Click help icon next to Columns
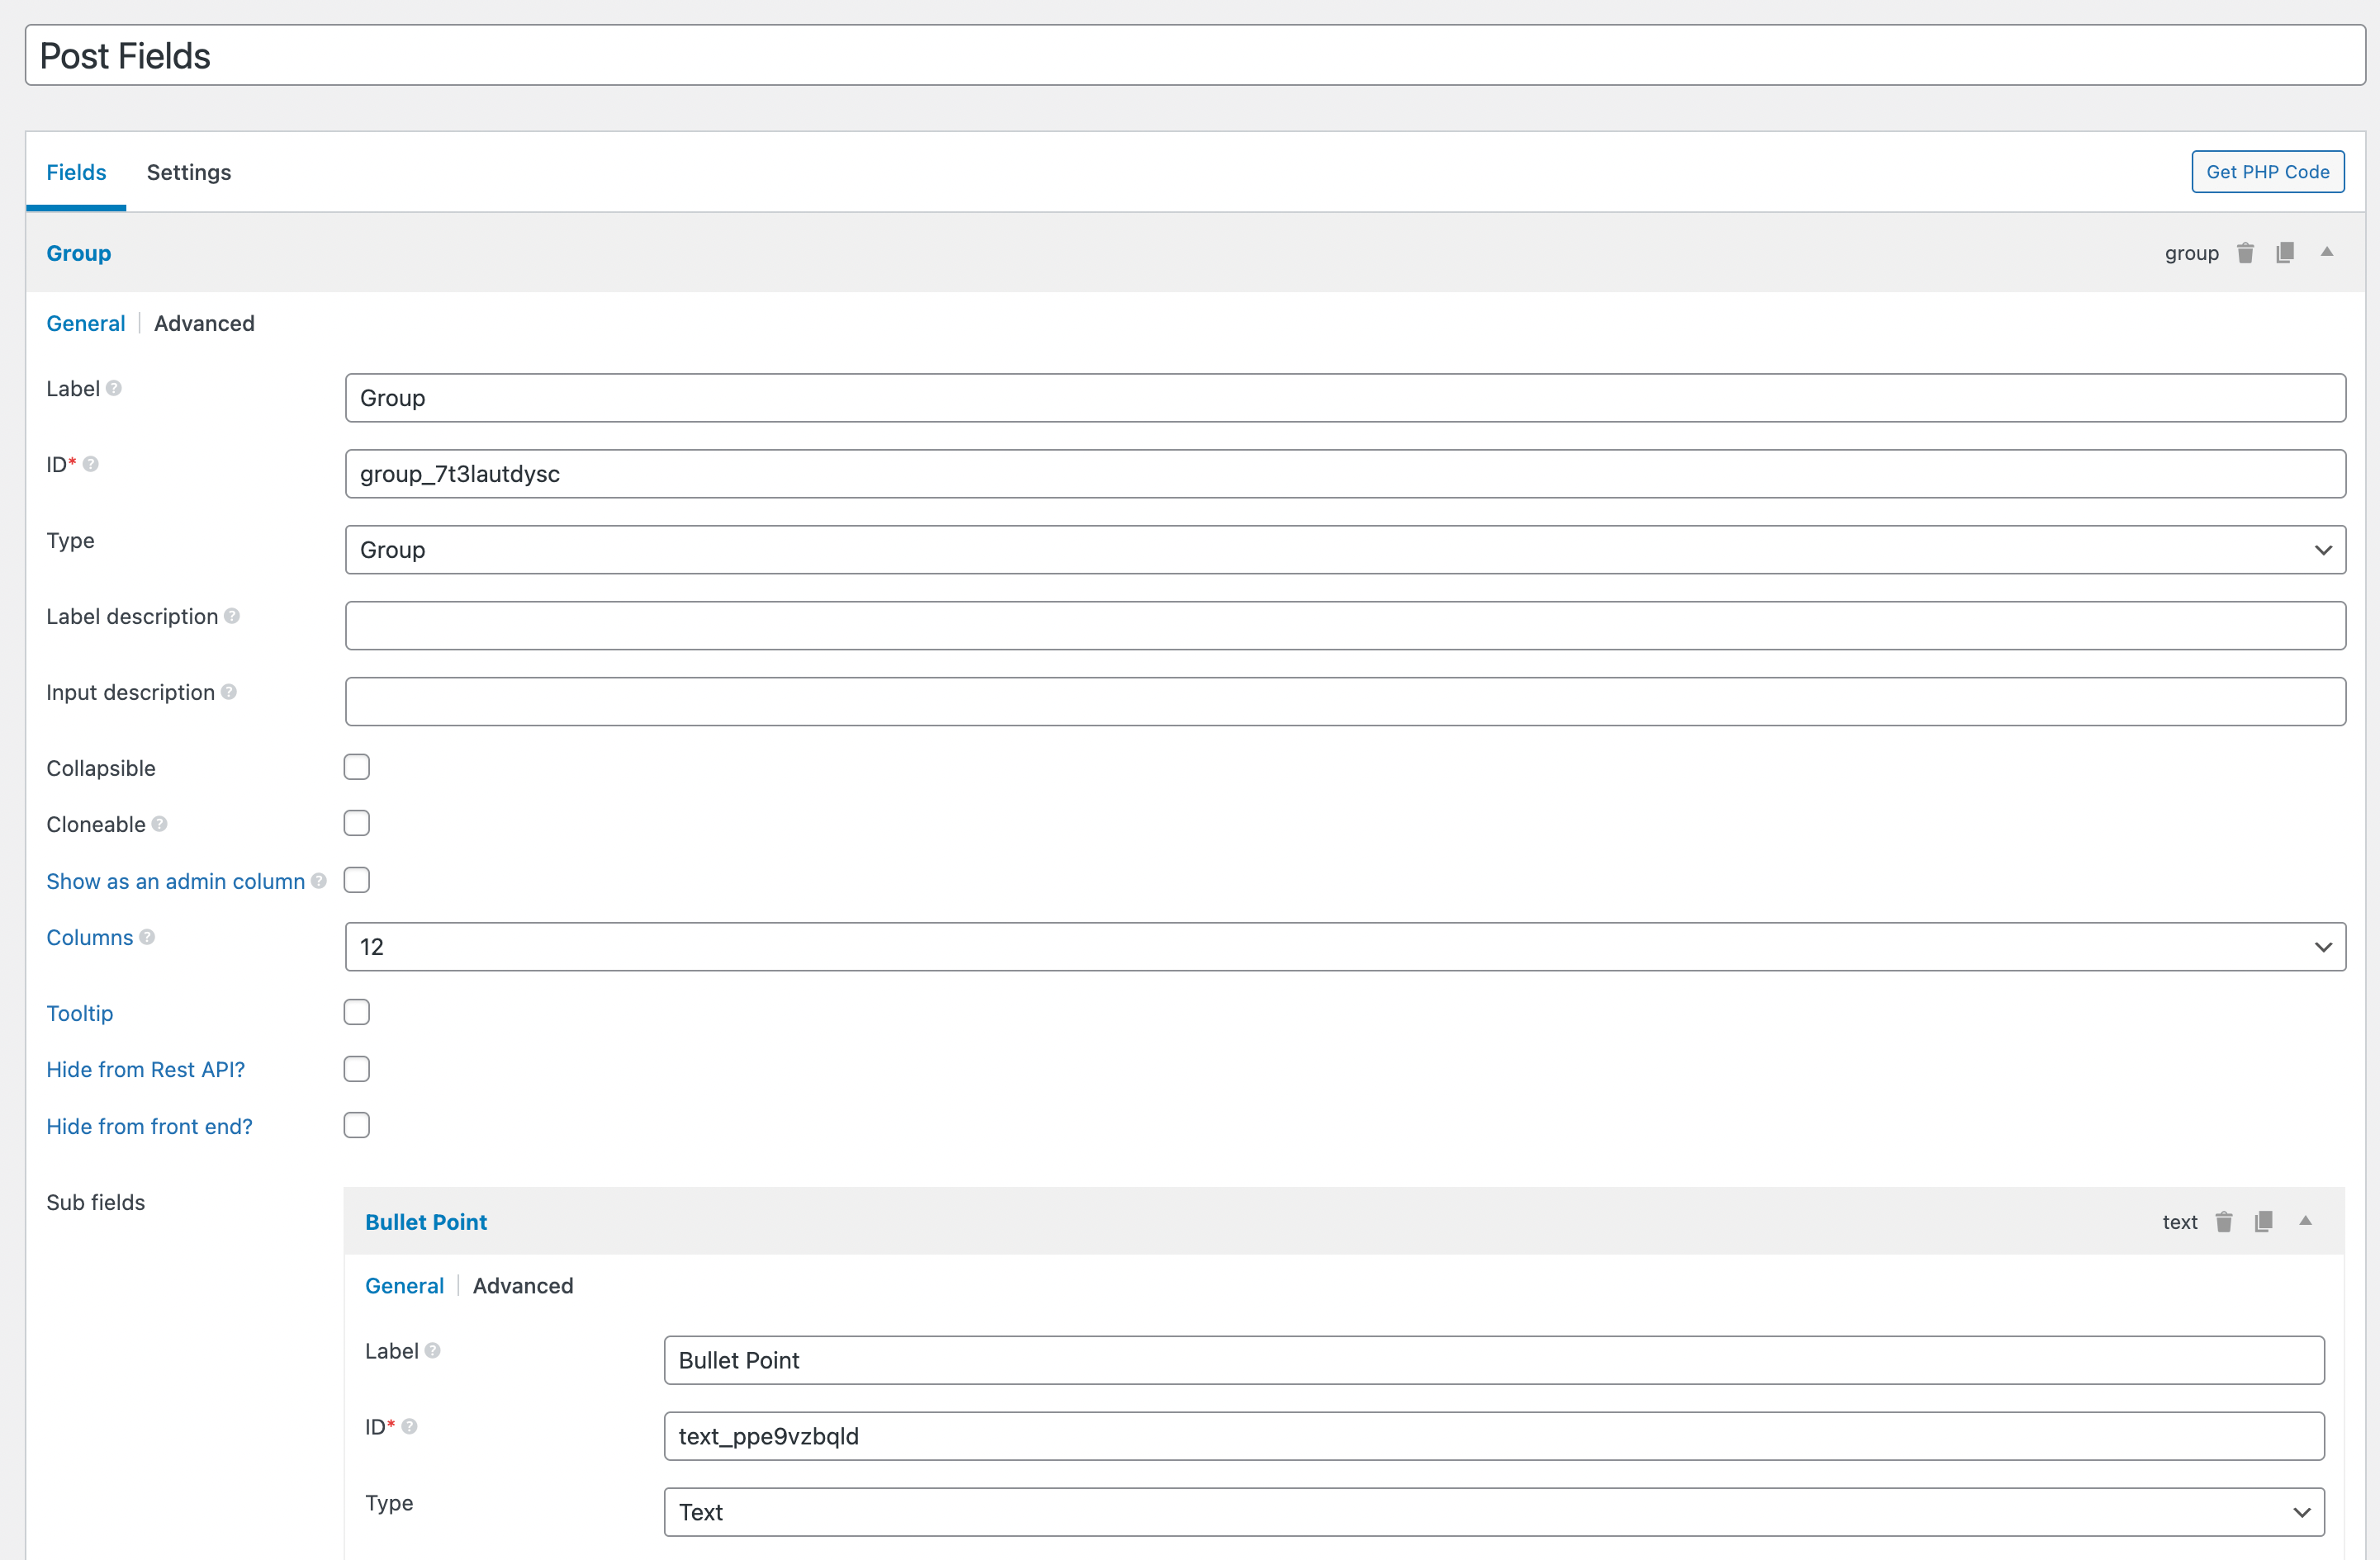Viewport: 2380px width, 1560px height. pyautogui.click(x=147, y=938)
